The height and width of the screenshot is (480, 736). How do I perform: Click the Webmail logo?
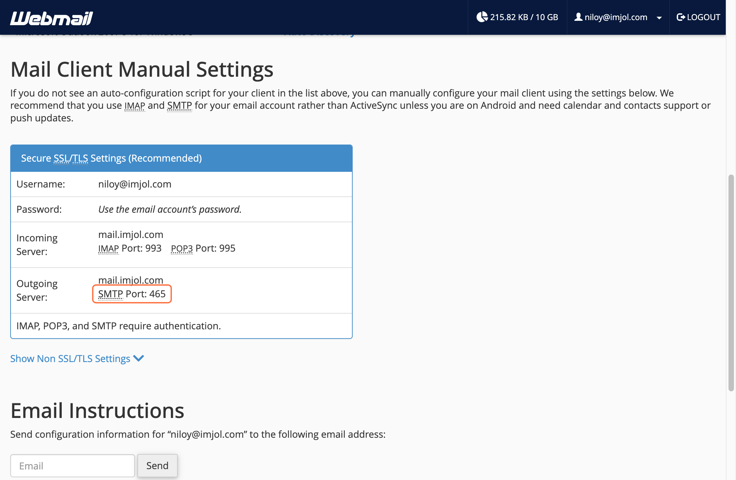coord(51,18)
